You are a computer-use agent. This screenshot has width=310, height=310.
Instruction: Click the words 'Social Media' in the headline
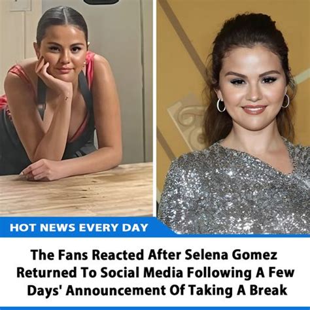[142, 273]
